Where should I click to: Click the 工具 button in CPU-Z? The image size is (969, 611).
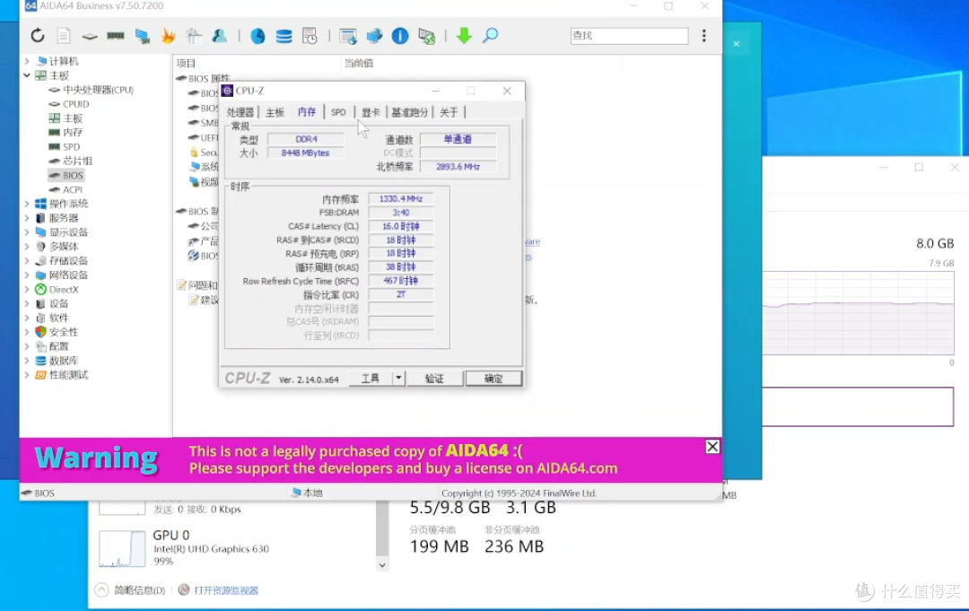point(371,378)
